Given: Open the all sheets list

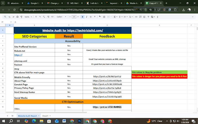Looking at the screenshot, I should click(12, 116).
